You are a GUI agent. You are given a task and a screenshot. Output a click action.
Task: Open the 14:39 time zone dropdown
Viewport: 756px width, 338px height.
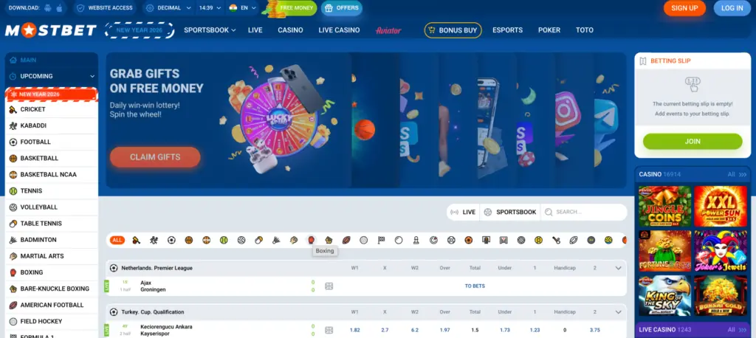point(210,8)
